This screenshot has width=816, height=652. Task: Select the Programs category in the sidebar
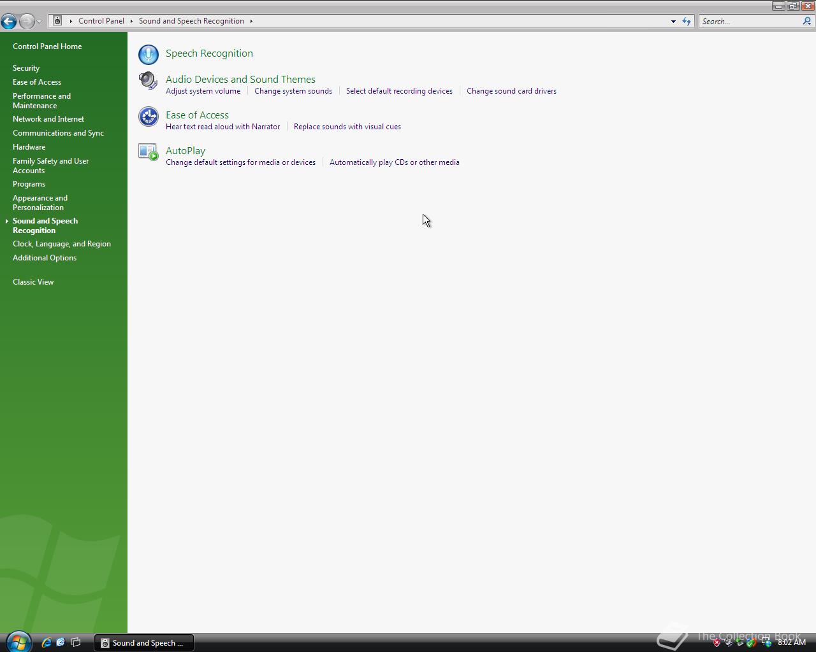(29, 184)
